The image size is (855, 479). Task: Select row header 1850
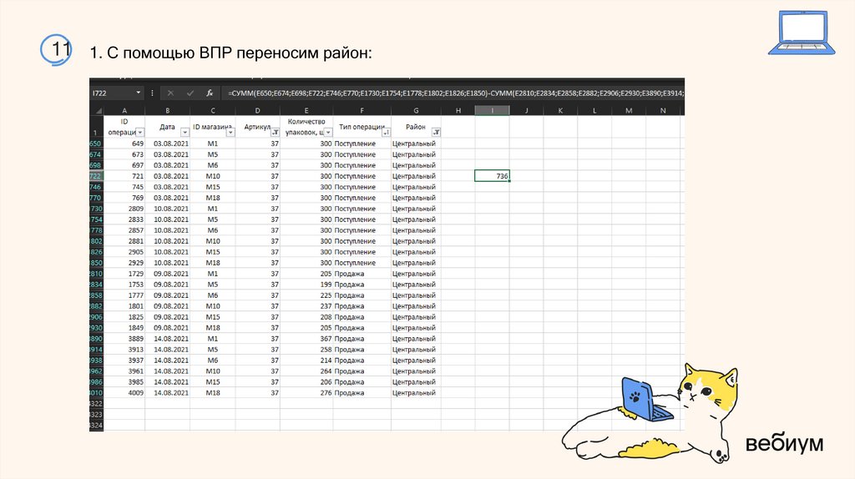pos(96,263)
